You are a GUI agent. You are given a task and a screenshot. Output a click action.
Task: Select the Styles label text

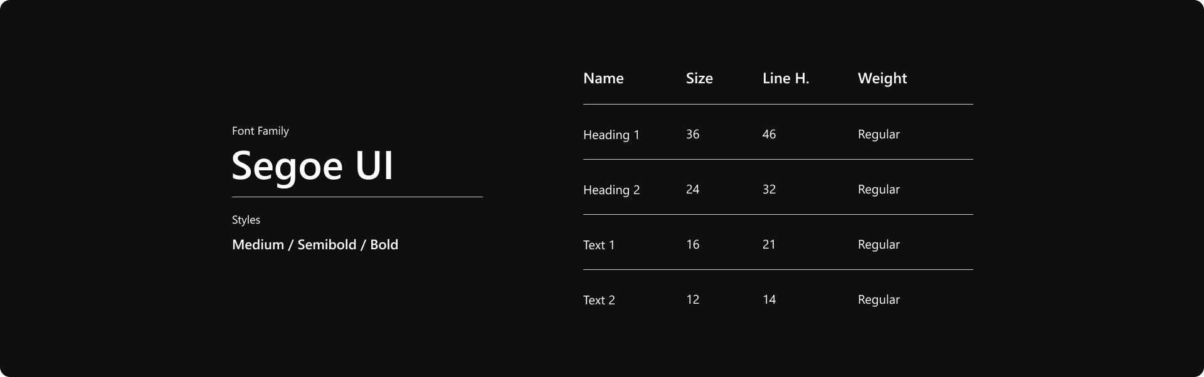coord(246,220)
